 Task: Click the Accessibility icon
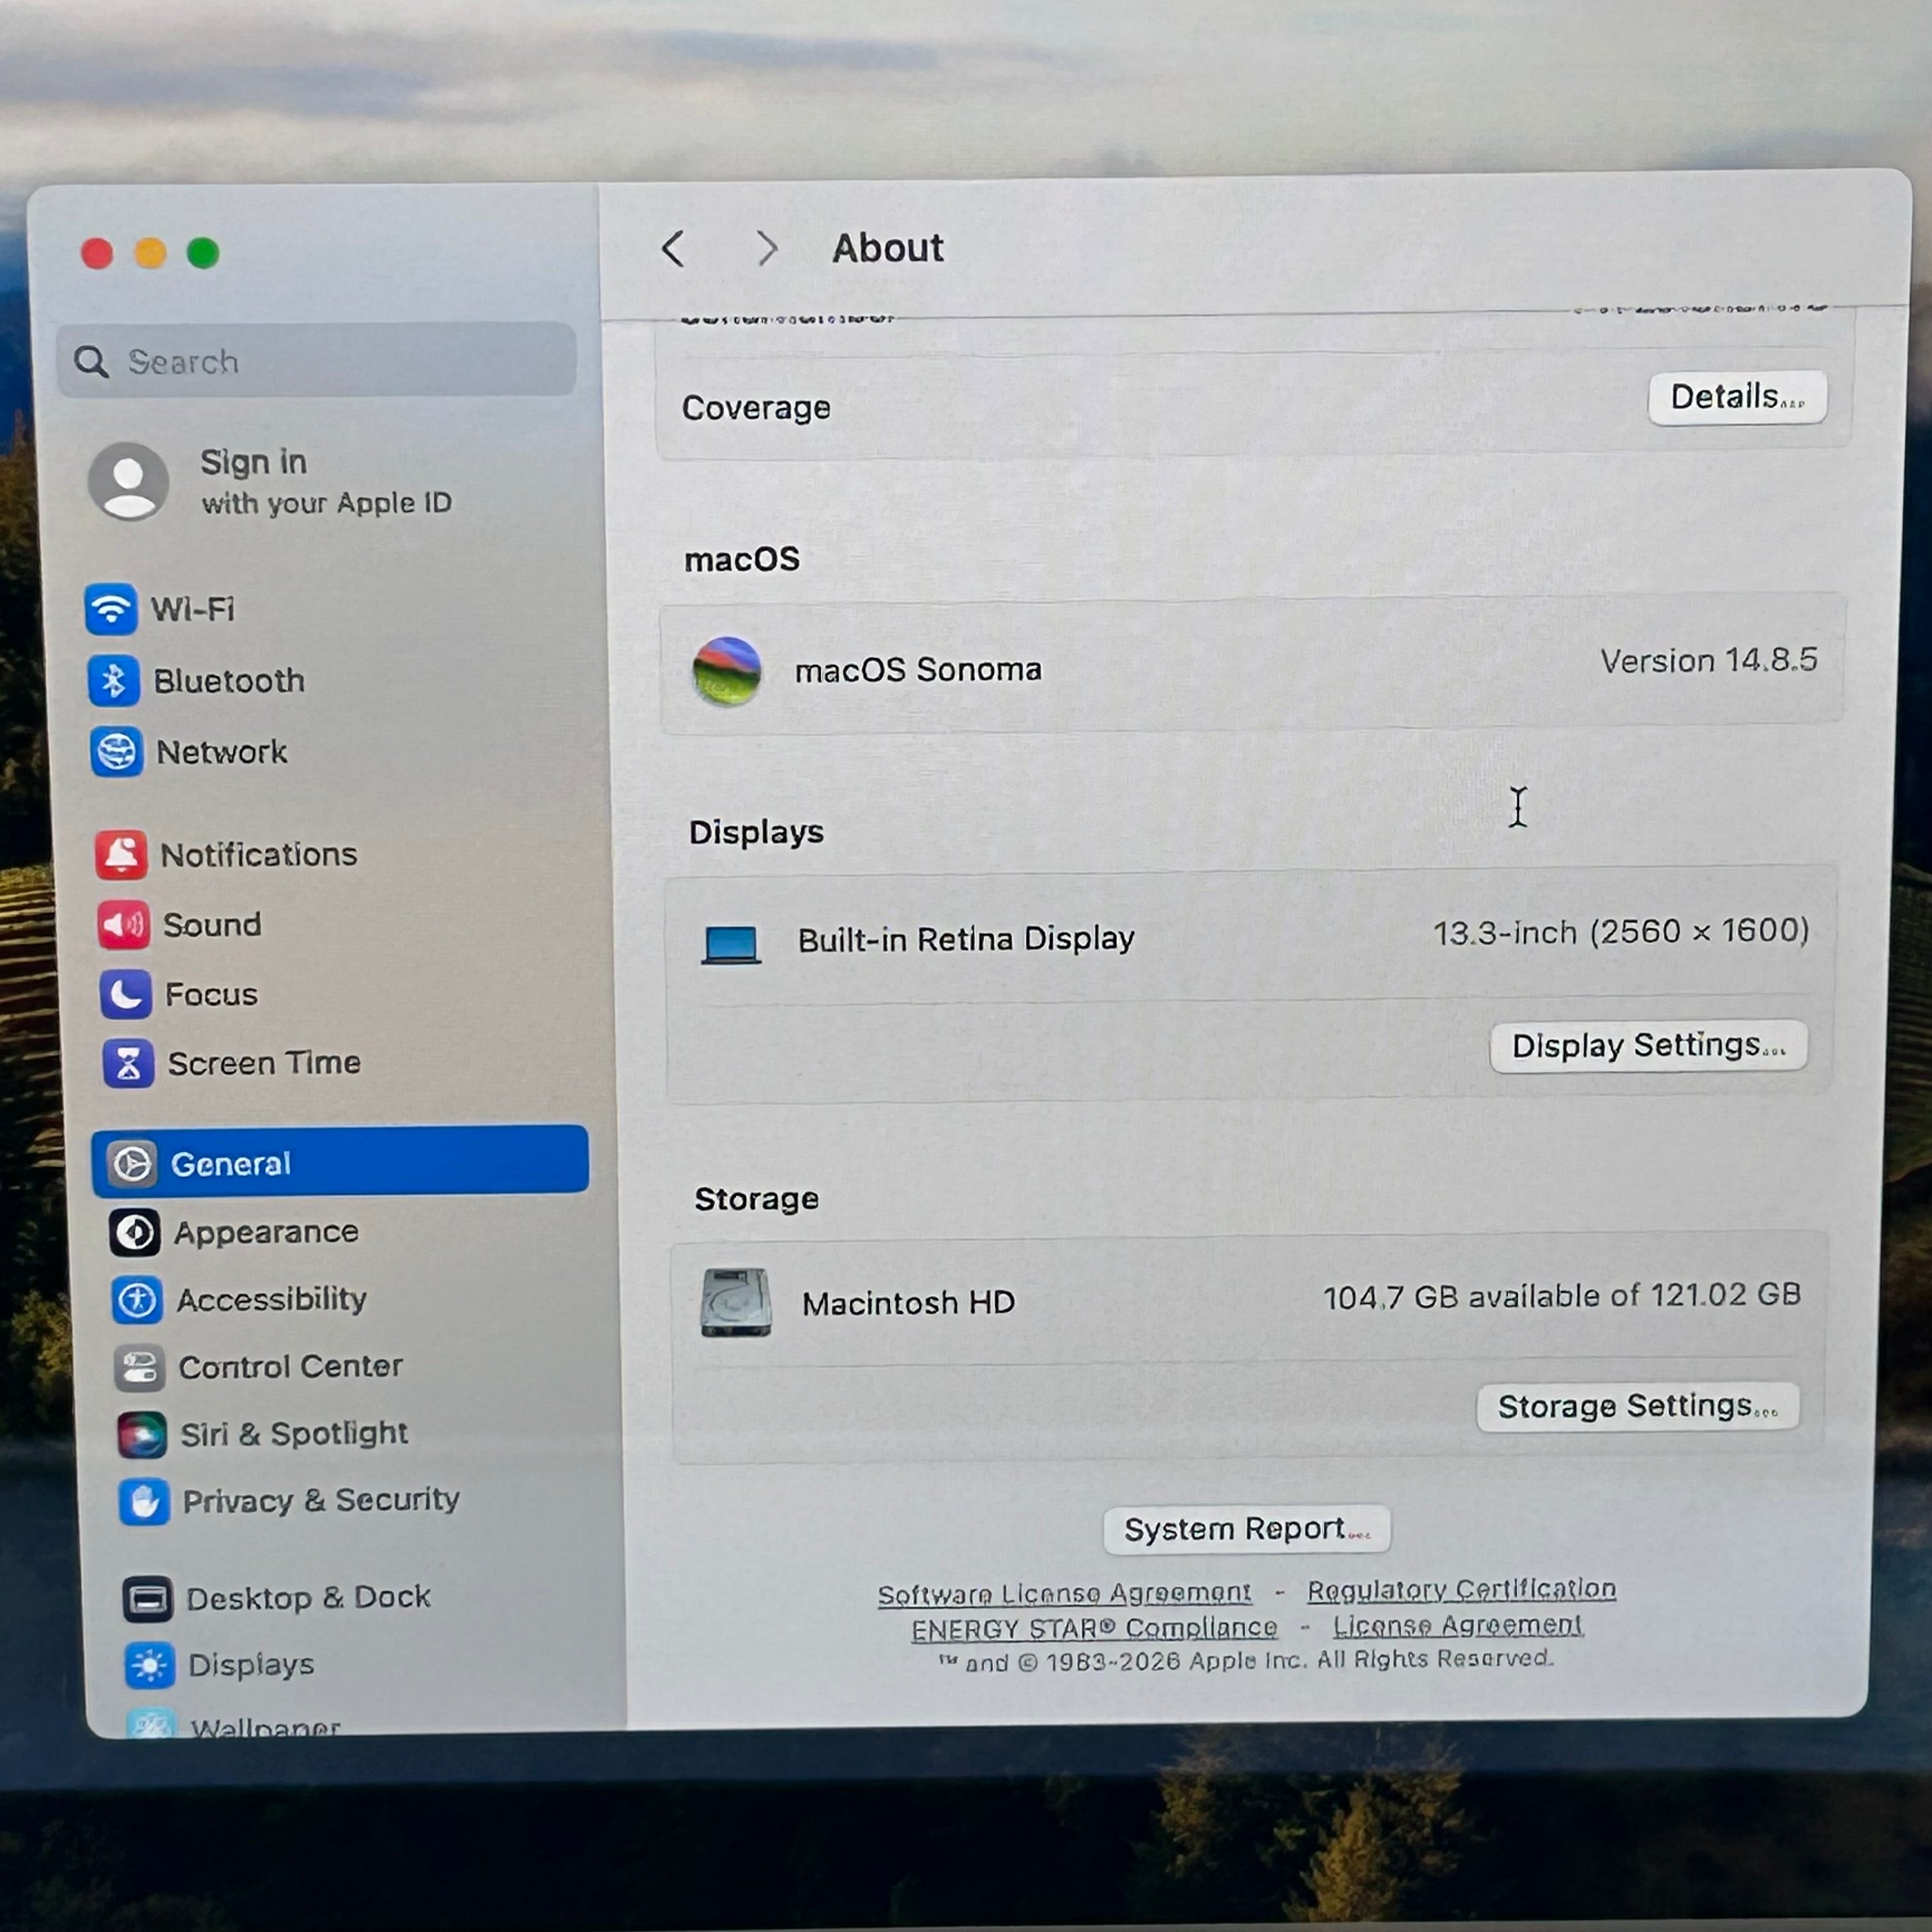(x=137, y=1300)
